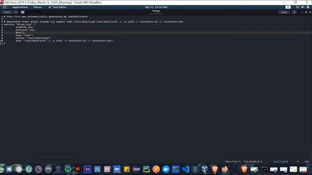Click the service "https_tcp" line
The height and width of the screenshot is (175, 312).
pyautogui.click(x=19, y=24)
